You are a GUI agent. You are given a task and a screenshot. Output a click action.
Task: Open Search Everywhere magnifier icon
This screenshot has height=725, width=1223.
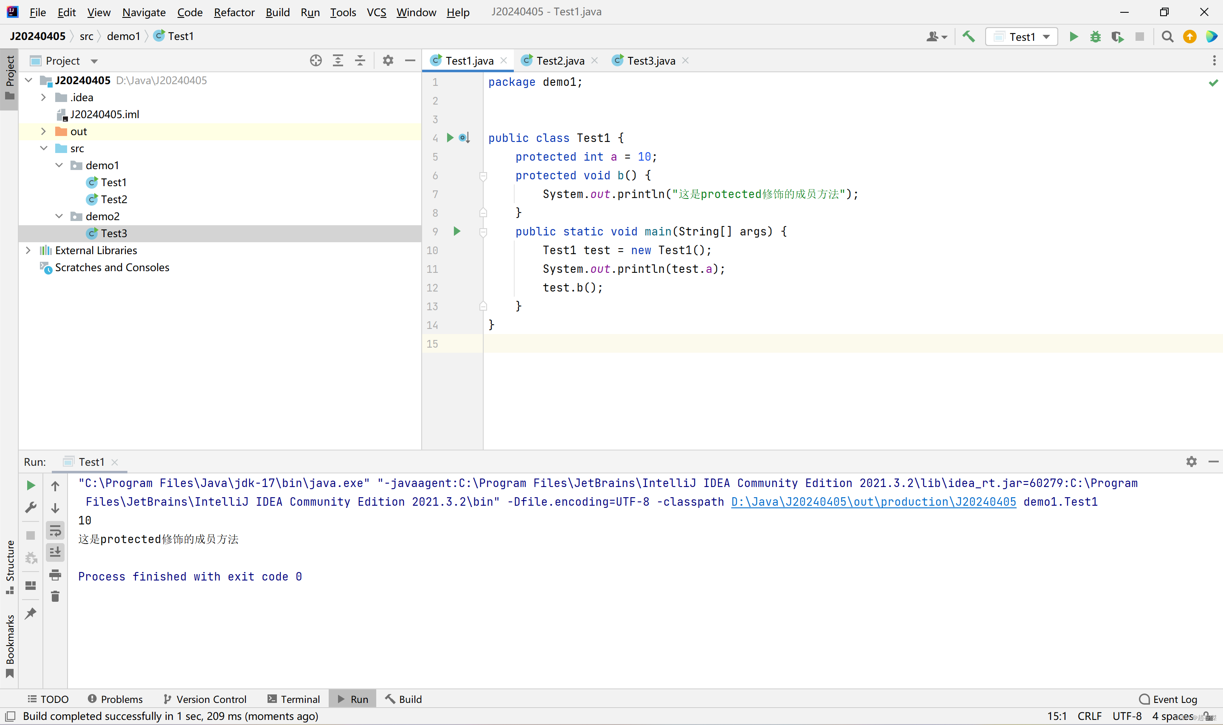pos(1167,37)
